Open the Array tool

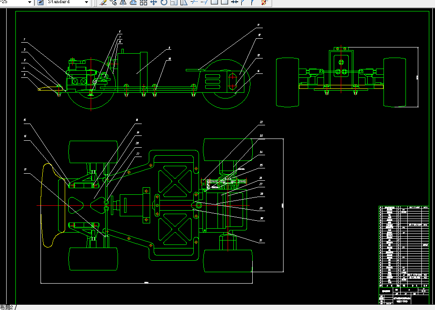pos(144,3)
